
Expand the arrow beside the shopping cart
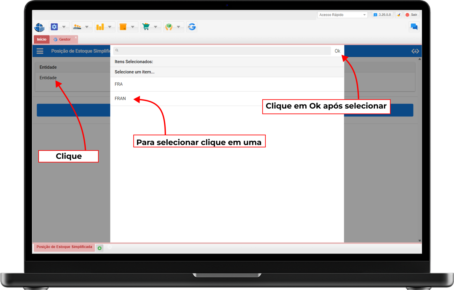coord(156,27)
